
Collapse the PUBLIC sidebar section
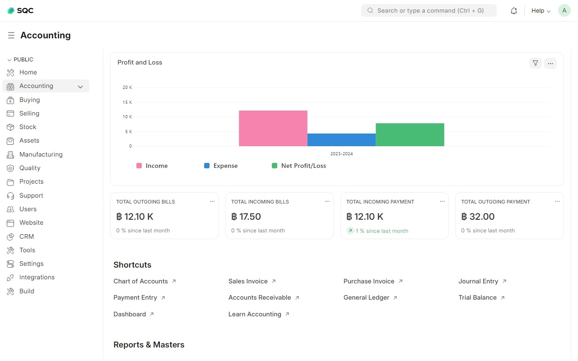20,60
